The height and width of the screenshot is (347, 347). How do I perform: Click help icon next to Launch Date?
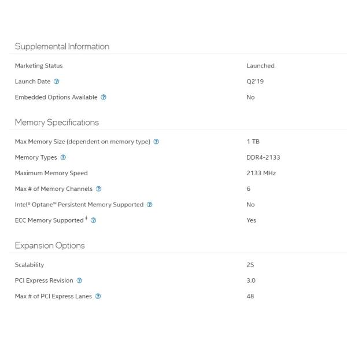(x=57, y=82)
